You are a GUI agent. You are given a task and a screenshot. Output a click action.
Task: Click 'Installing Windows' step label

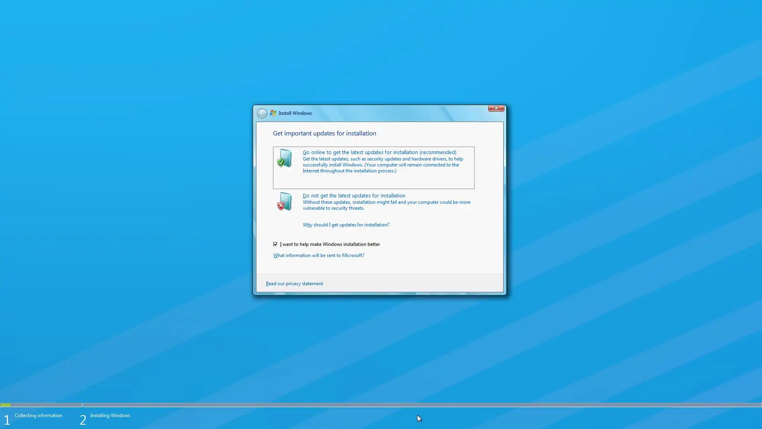click(110, 415)
